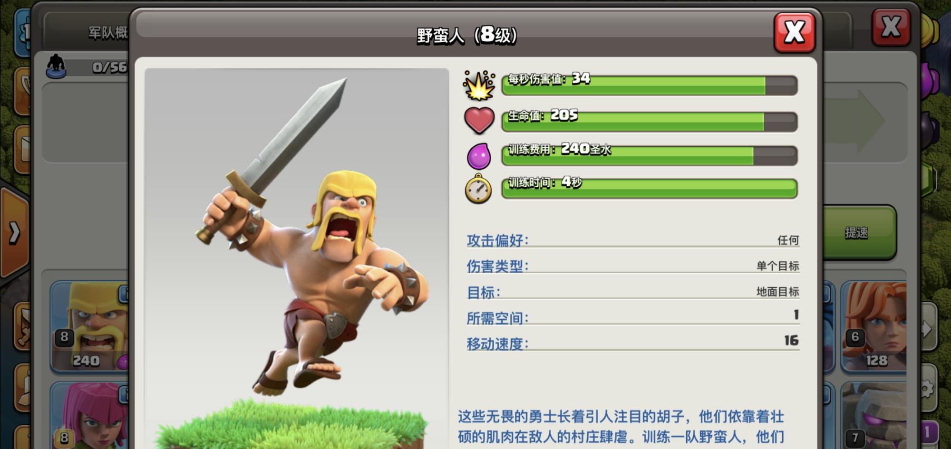Screen dimensions: 951x449
Task: Expand the orange side arrow panel
Action: pyautogui.click(x=14, y=232)
